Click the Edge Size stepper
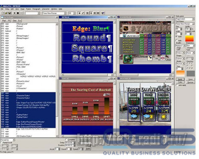199x159 pixels. pyautogui.click(x=182, y=68)
